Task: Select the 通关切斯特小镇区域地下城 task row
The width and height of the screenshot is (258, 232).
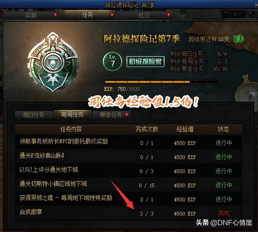Action: [129, 185]
